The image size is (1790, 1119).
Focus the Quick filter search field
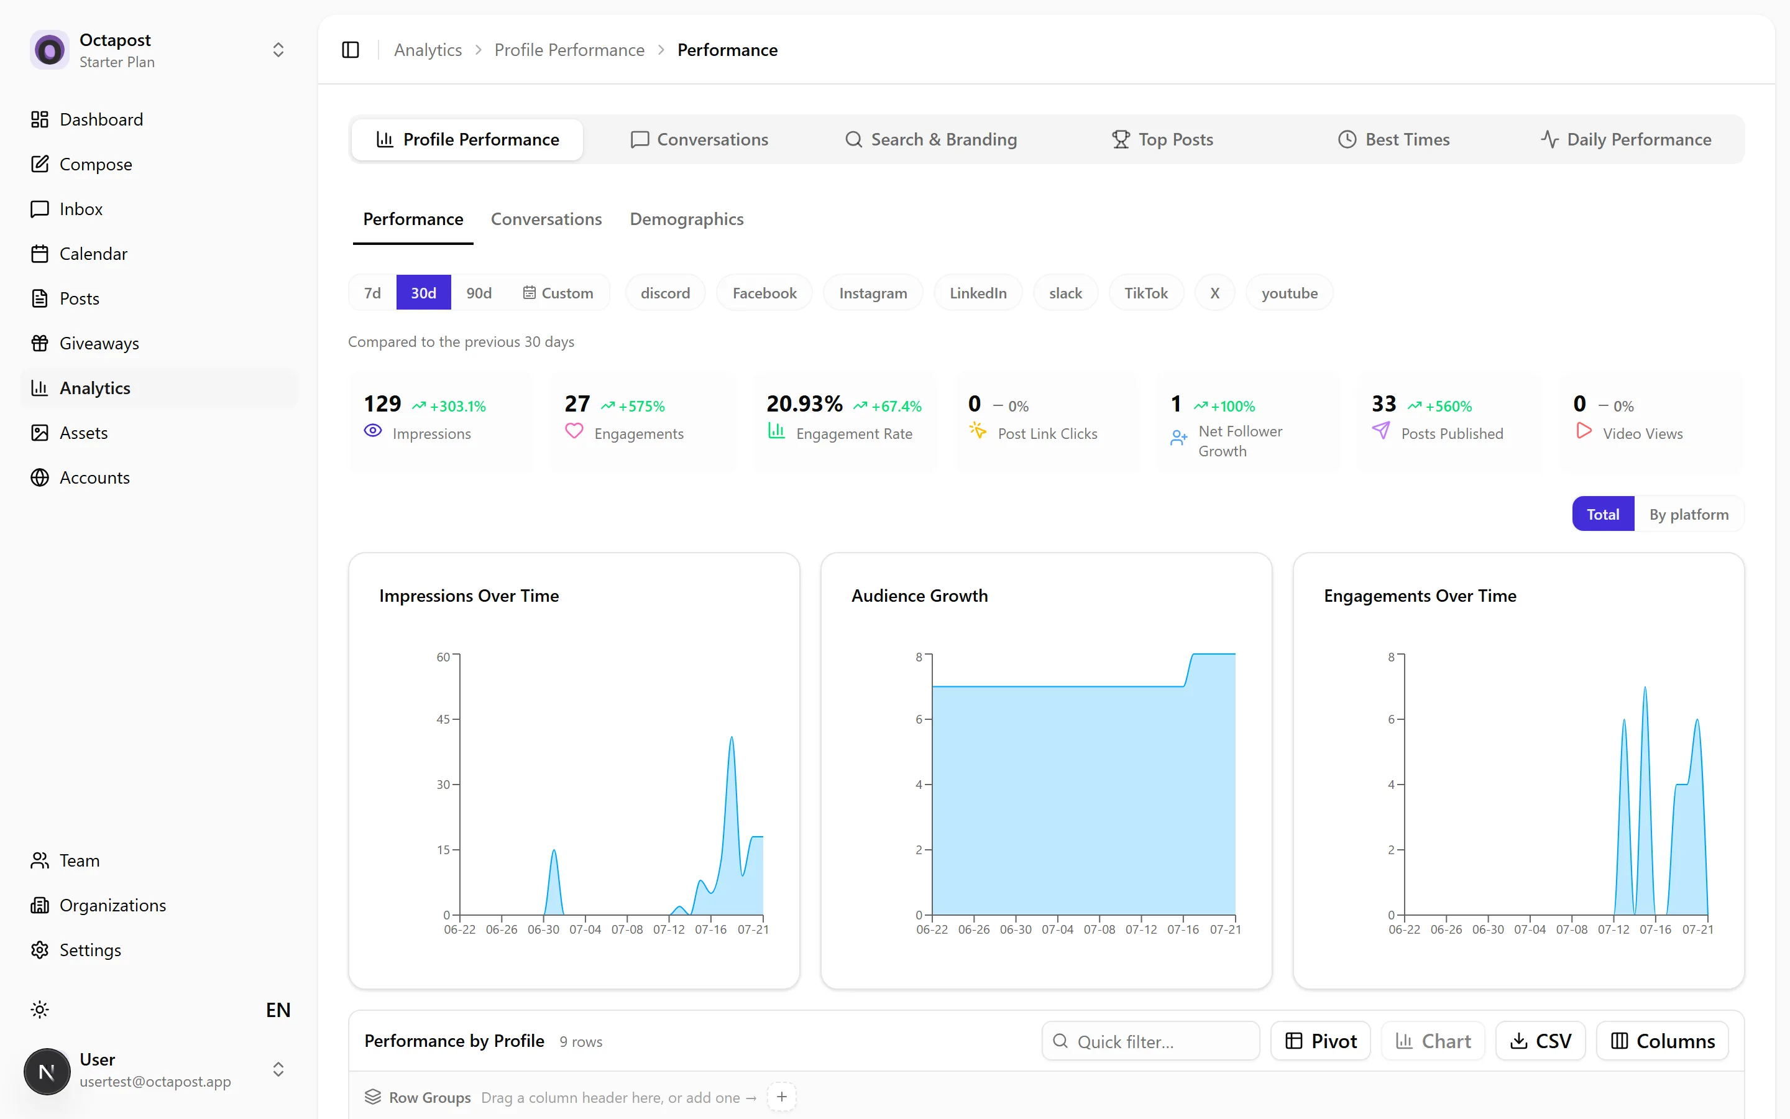point(1151,1041)
